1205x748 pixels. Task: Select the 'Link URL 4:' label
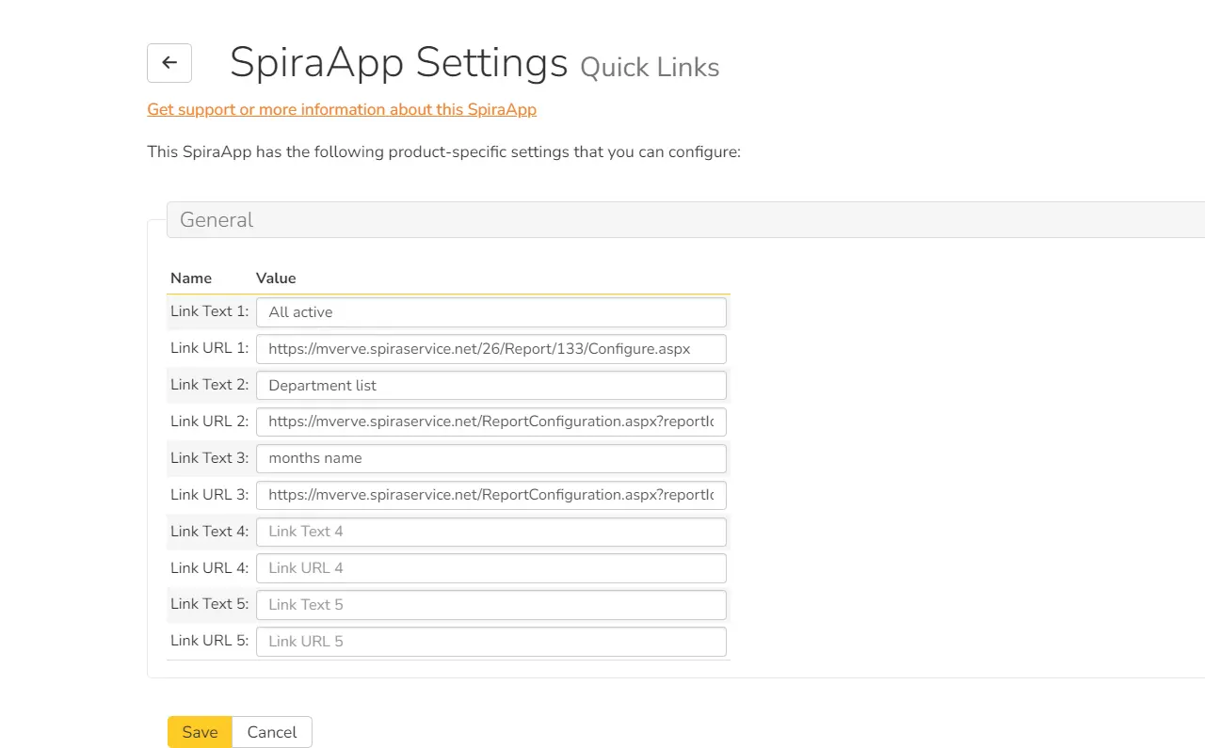tap(209, 568)
